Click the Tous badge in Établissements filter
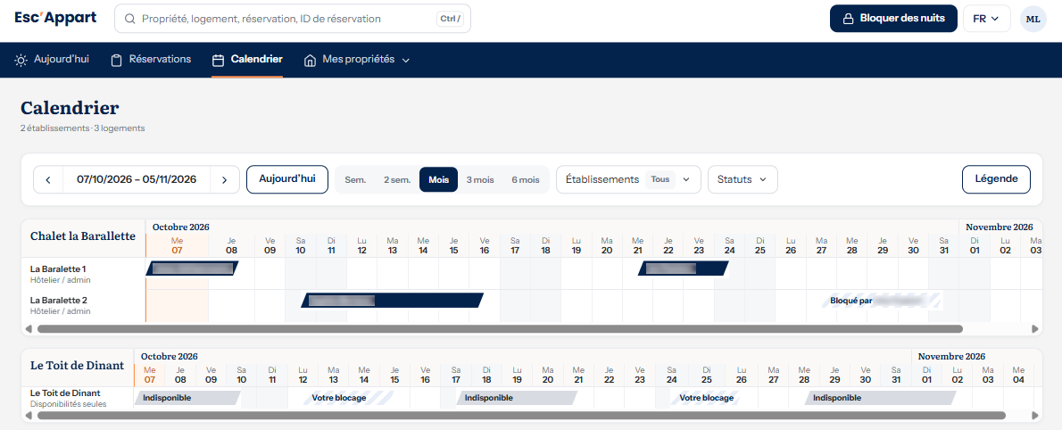The height and width of the screenshot is (430, 1062). (660, 179)
